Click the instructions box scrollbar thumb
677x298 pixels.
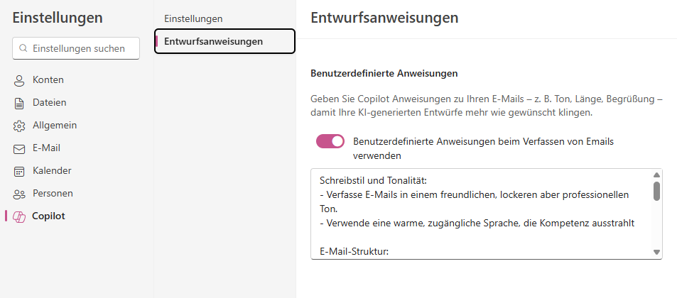point(656,191)
